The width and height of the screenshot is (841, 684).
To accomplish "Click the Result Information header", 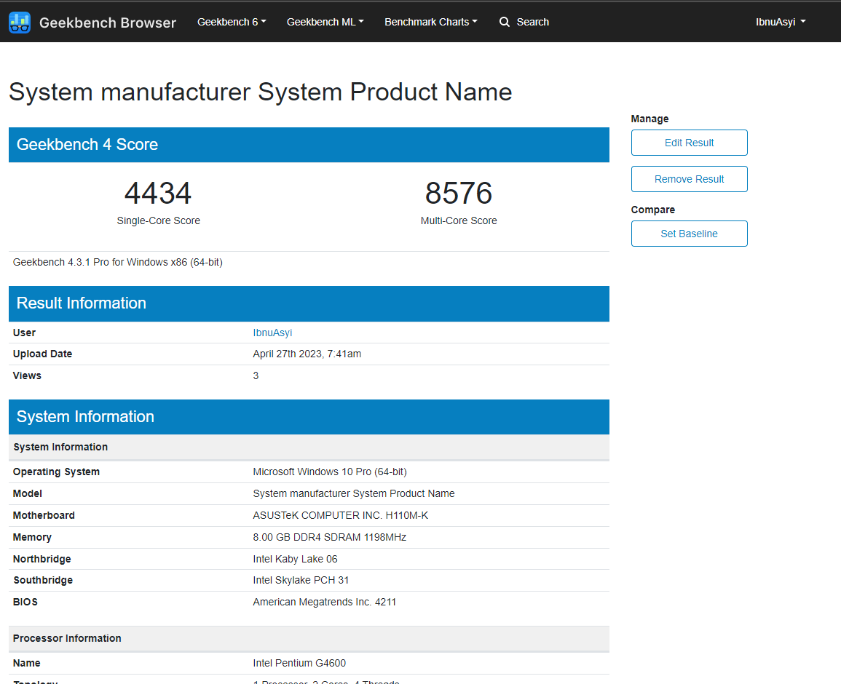I will pos(309,303).
